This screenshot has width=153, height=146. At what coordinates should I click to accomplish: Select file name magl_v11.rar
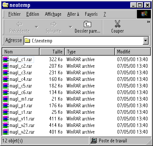coord(22,119)
